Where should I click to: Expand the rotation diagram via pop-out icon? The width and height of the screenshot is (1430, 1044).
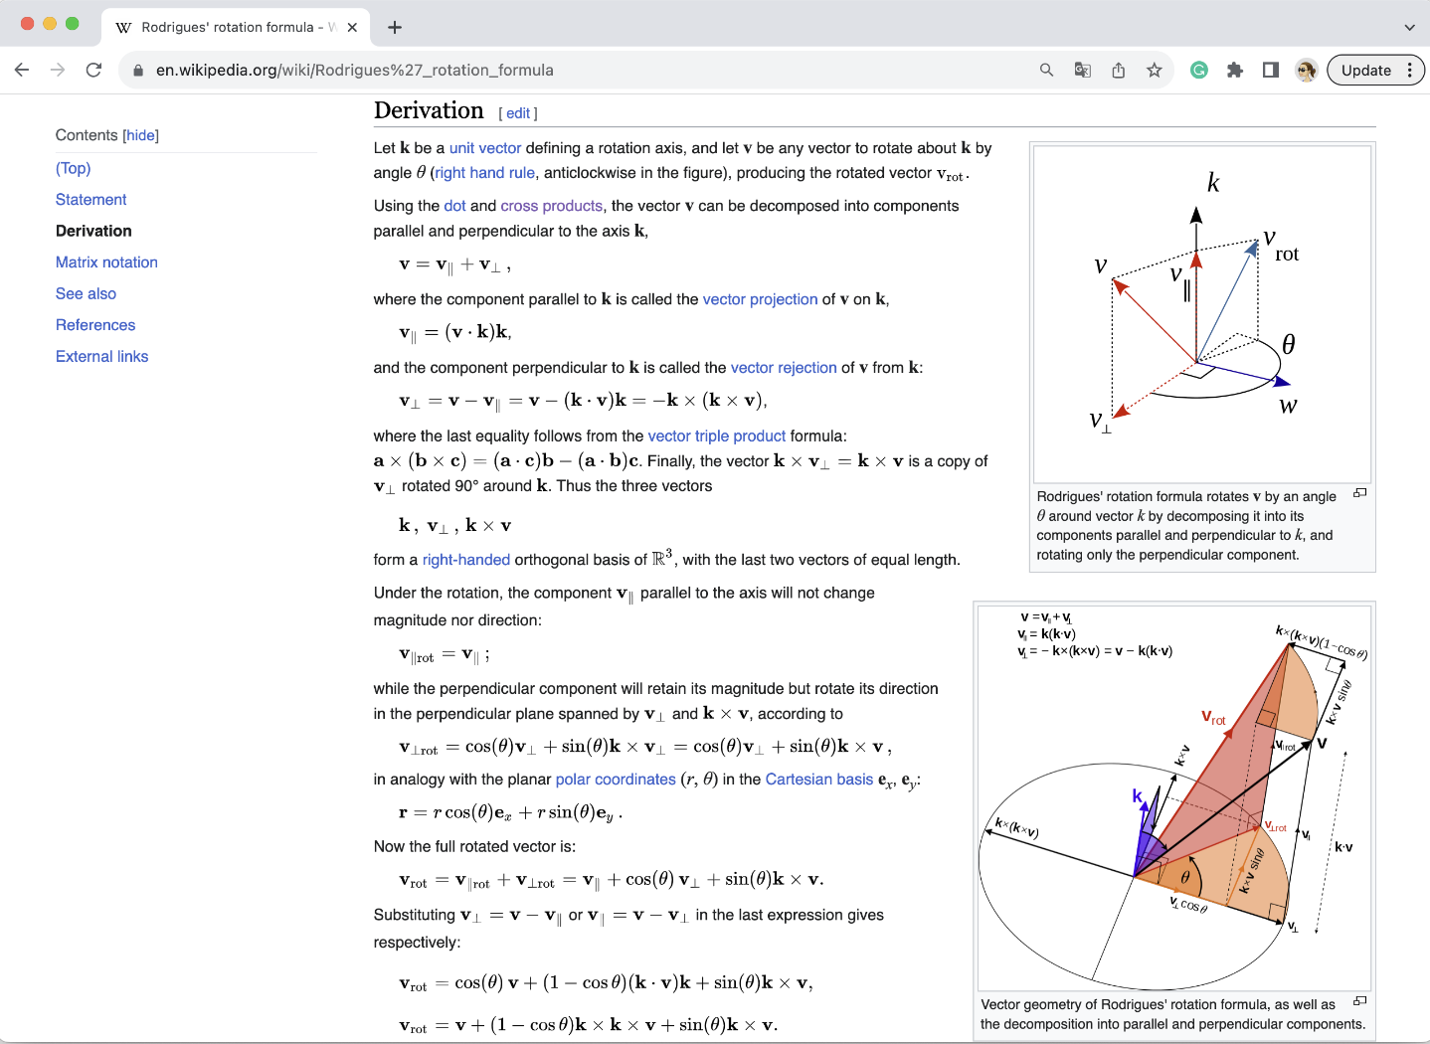[x=1360, y=492]
